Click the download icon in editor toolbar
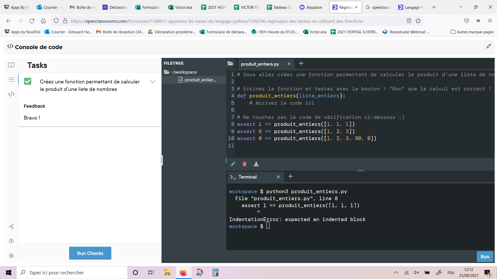Image resolution: width=497 pixels, height=279 pixels. pyautogui.click(x=256, y=164)
